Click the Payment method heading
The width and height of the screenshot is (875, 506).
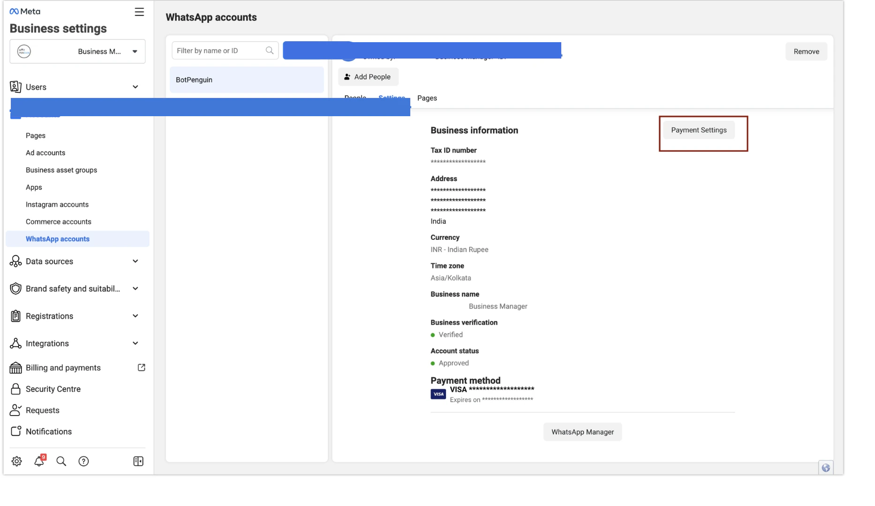[x=465, y=380]
